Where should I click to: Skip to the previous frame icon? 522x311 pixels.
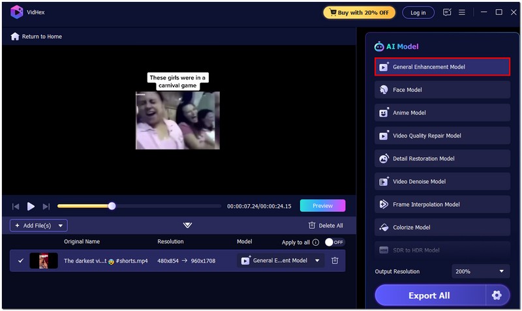coord(16,206)
